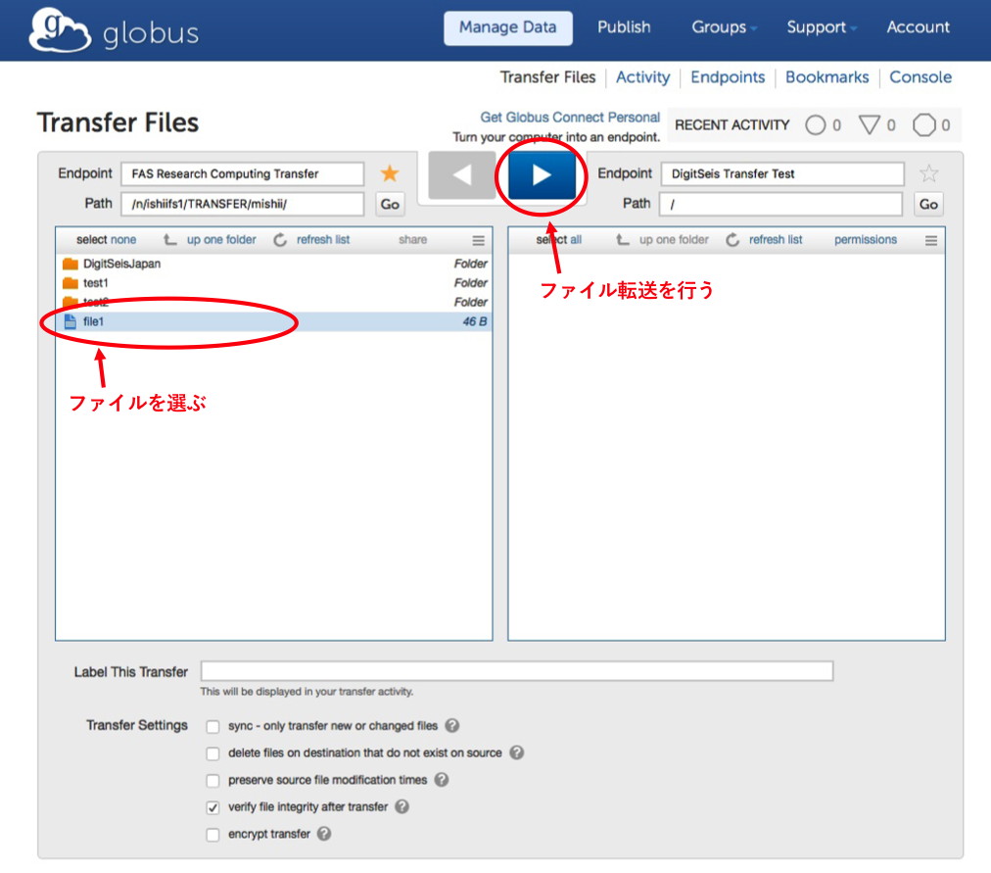Viewport: 991px width, 873px height.
Task: Open help for preserve modification times
Action: tap(442, 780)
